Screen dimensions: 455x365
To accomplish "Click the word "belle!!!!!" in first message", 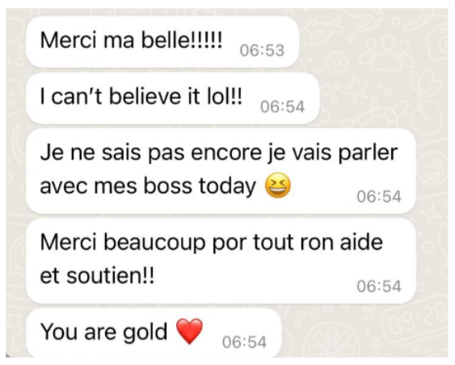I will [182, 40].
